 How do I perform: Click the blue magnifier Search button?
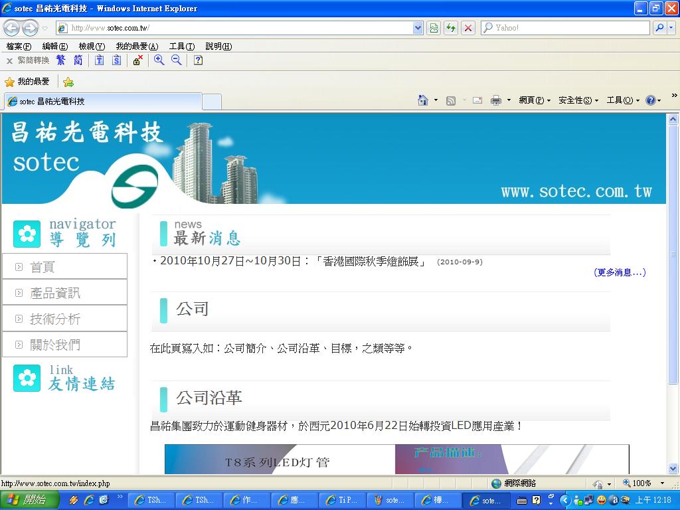coord(659,28)
